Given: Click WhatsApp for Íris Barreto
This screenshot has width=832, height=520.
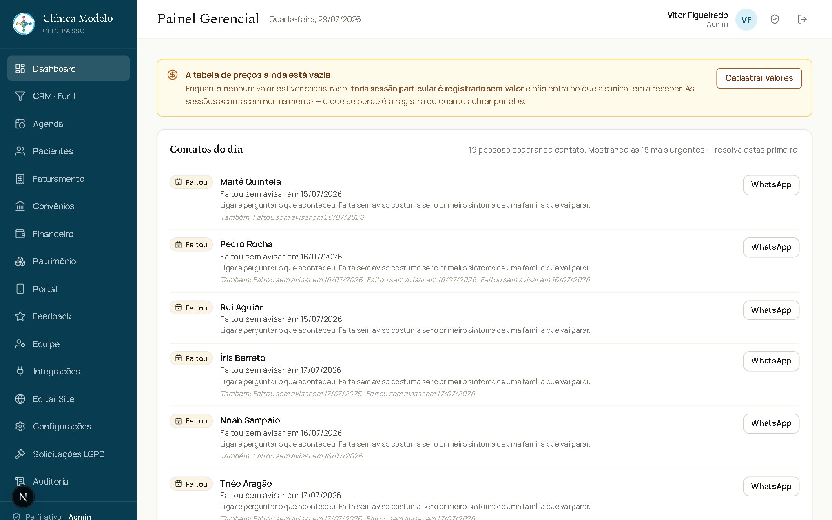Looking at the screenshot, I should [771, 361].
